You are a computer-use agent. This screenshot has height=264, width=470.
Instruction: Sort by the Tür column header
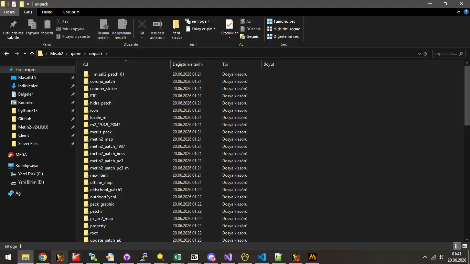click(241, 64)
